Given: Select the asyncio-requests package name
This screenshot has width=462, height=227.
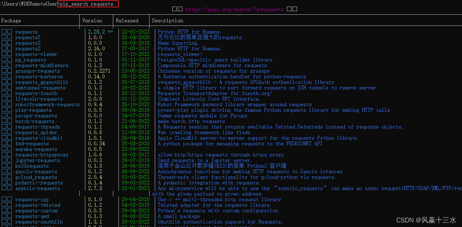Looking at the screenshot, I should pos(37,188).
